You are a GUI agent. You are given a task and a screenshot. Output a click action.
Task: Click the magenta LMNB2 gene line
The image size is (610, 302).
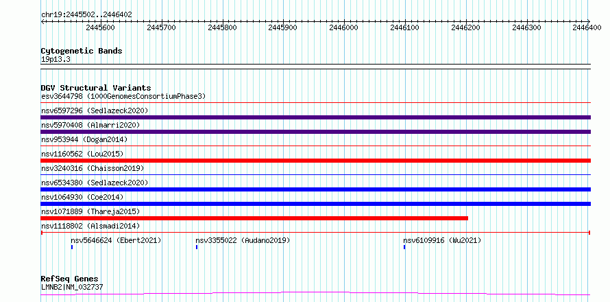[x=315, y=293]
